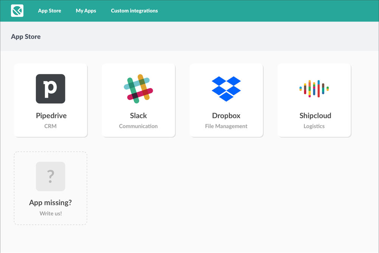Open the Slack app name
The width and height of the screenshot is (379, 253).
pyautogui.click(x=138, y=116)
